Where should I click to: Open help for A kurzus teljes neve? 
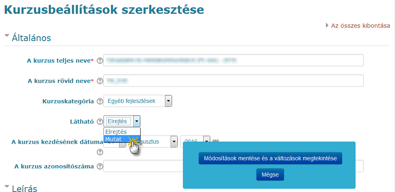(100, 61)
